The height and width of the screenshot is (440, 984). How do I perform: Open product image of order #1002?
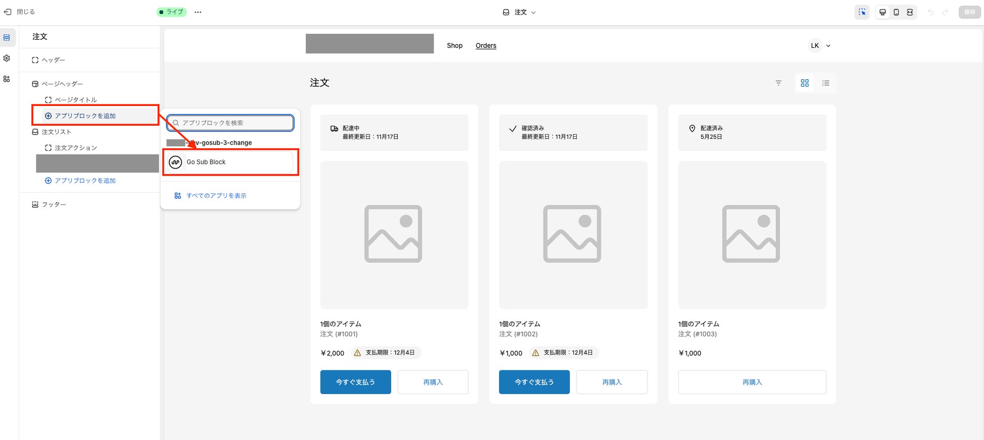tap(573, 235)
